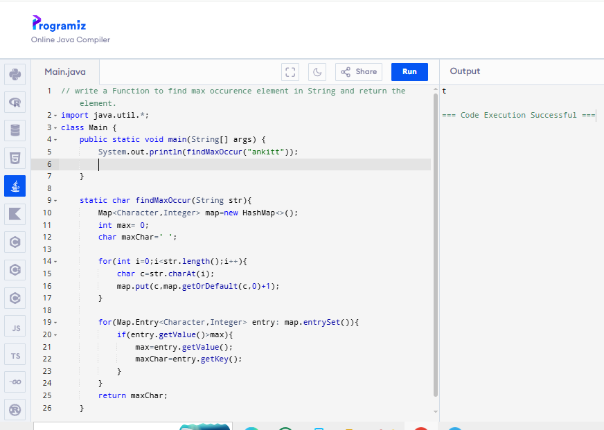Screen dimensions: 604x430
Task: Open the Go compiler from sidebar
Action: click(x=15, y=382)
